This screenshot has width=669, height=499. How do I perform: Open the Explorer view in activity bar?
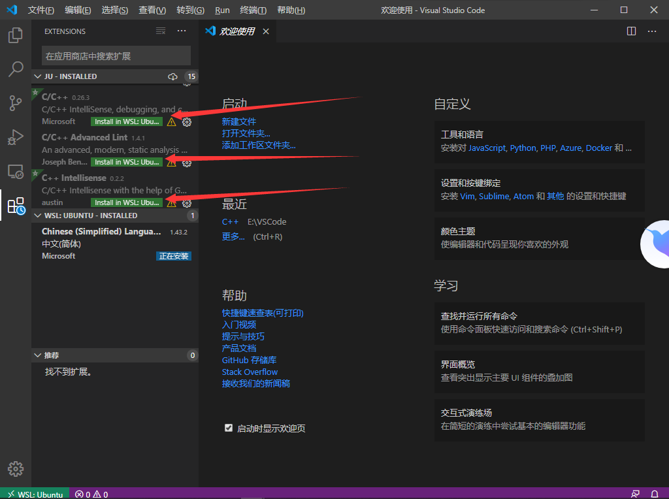pyautogui.click(x=16, y=35)
